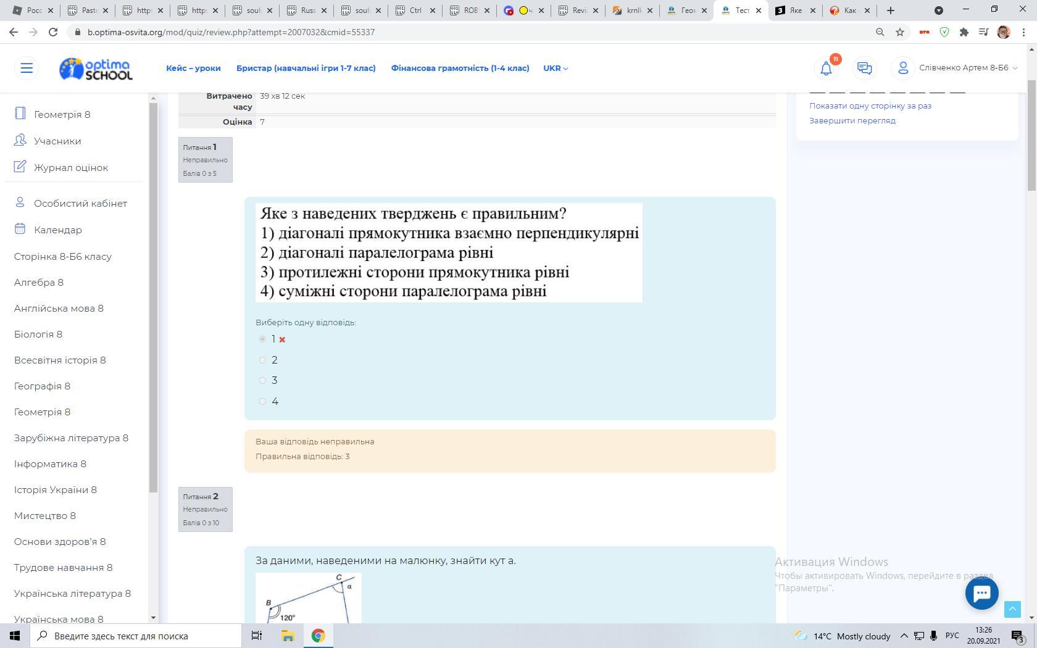This screenshot has width=1037, height=648.
Task: Switch to the Ctrl browser tab
Action: tap(415, 10)
